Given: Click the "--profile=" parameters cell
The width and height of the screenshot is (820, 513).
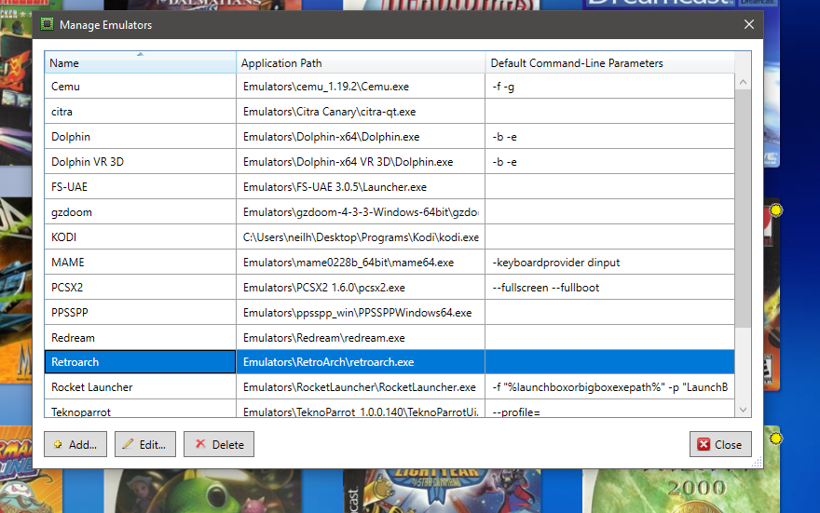Looking at the screenshot, I should [609, 409].
